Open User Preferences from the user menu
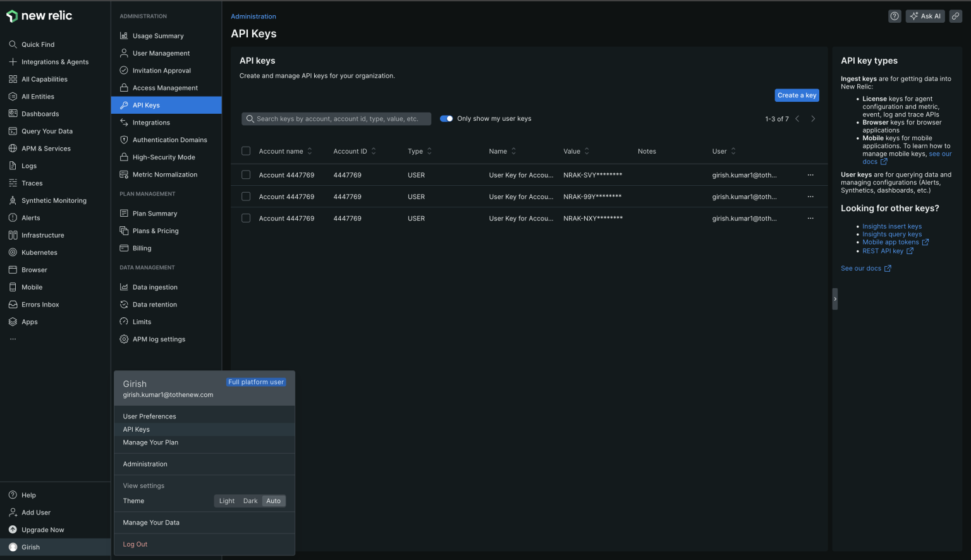 tap(149, 416)
